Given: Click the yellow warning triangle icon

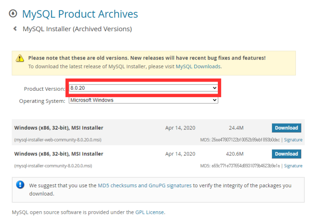Looking at the screenshot, I should 20,58.
